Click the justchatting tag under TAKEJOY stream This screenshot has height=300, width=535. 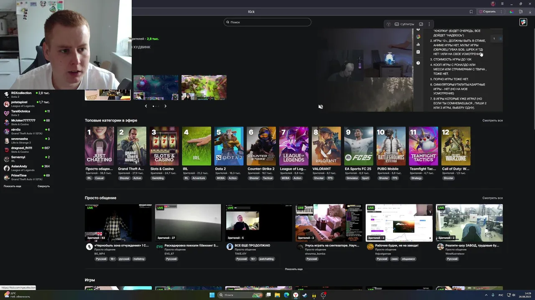point(266,259)
